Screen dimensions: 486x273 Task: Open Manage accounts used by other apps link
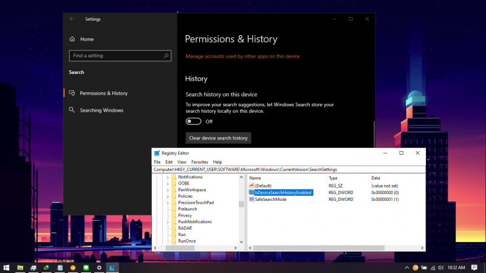(x=242, y=56)
